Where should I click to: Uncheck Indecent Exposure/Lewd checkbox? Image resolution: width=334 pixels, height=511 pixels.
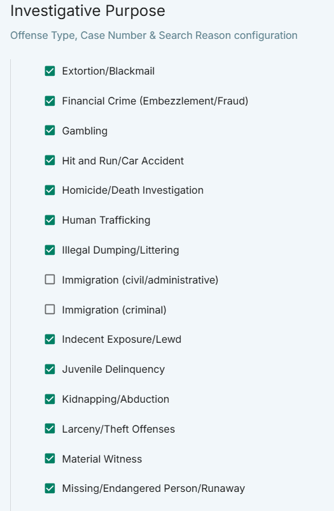50,339
